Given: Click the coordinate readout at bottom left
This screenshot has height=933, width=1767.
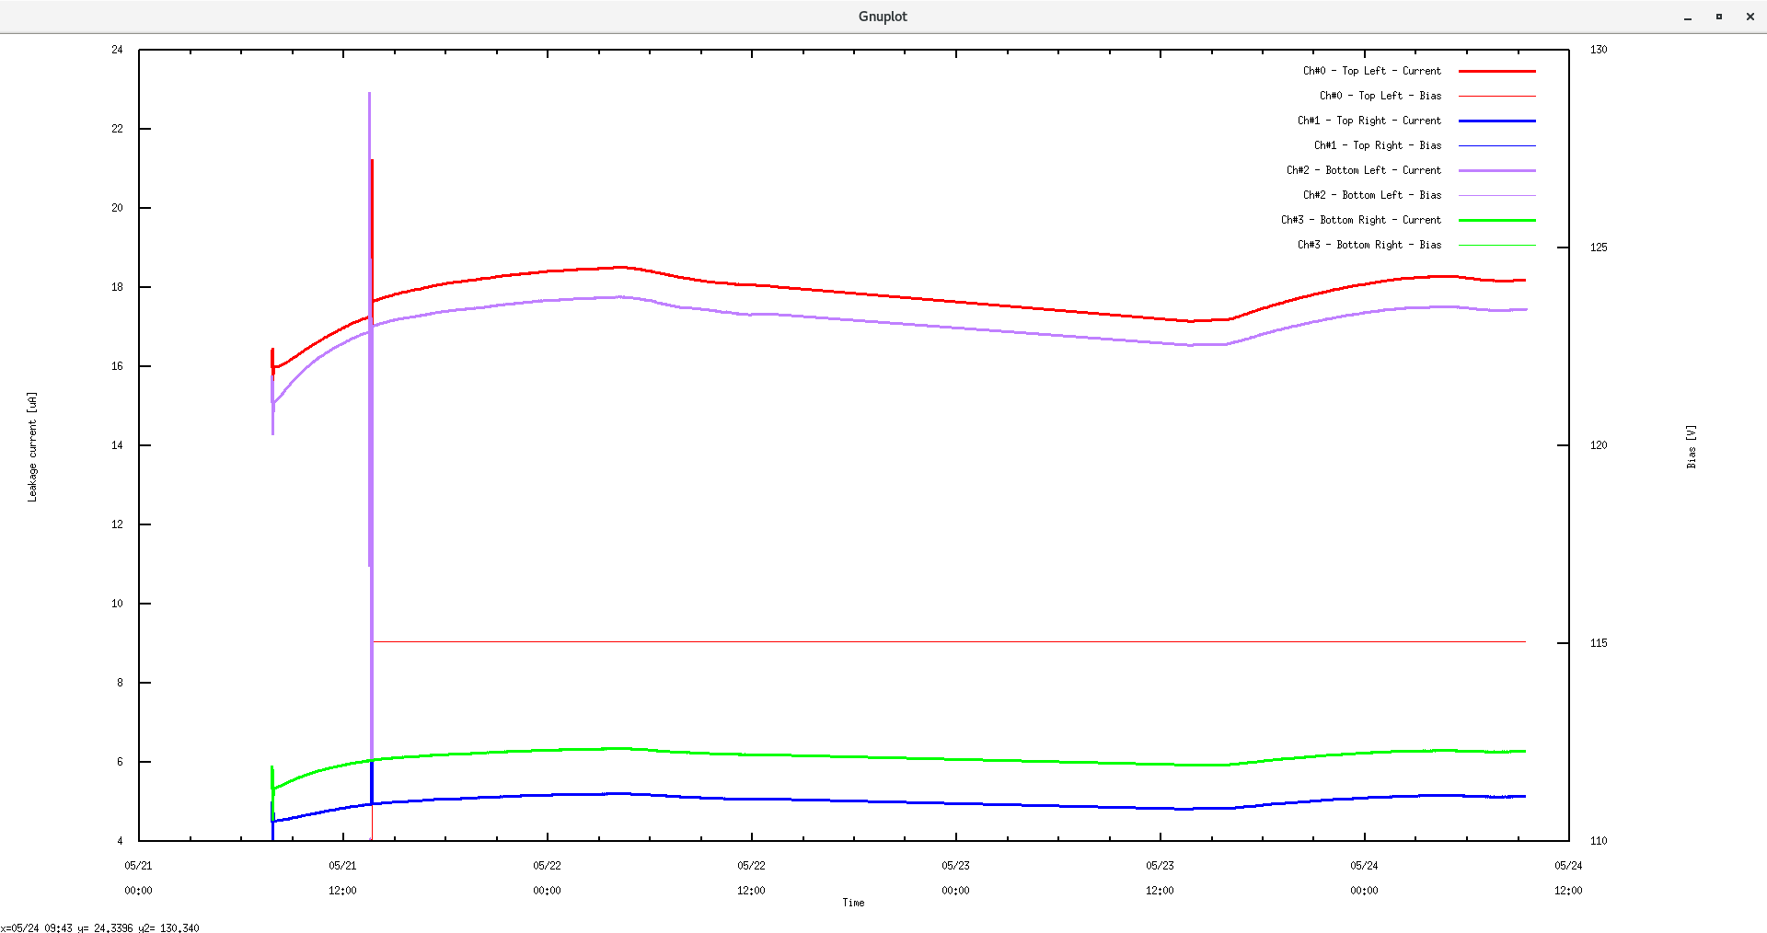Looking at the screenshot, I should pyautogui.click(x=101, y=928).
